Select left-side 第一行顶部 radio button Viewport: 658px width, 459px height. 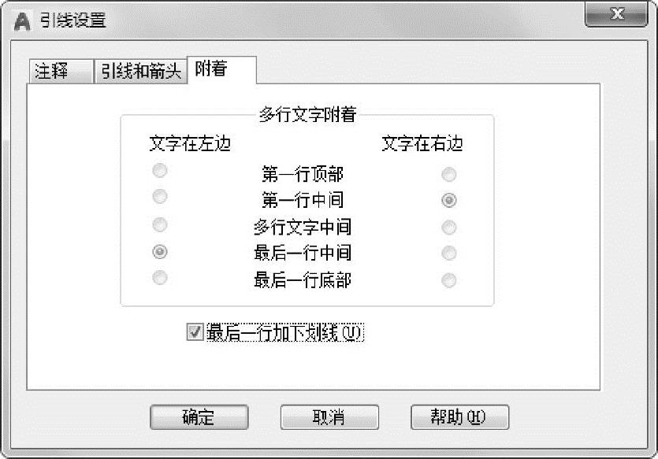pos(160,171)
